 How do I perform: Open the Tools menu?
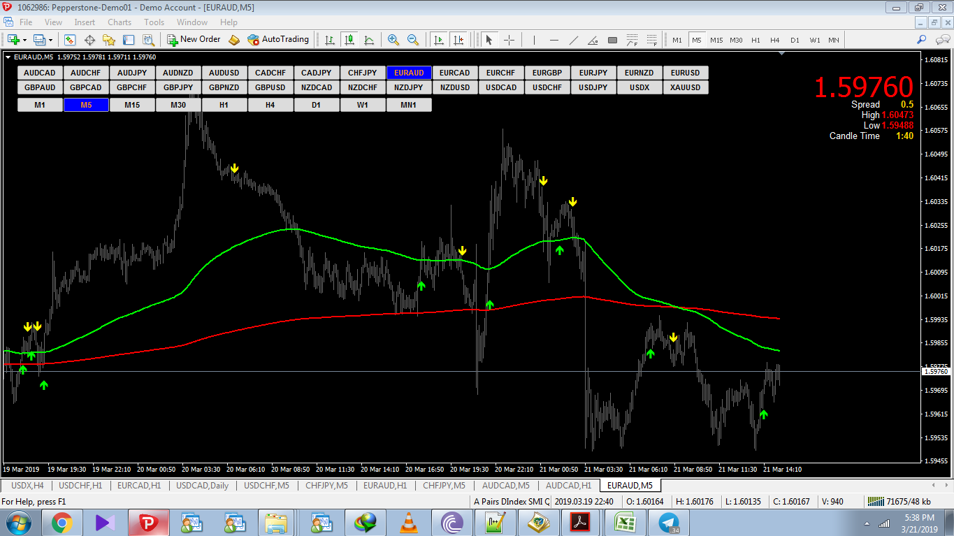(154, 22)
